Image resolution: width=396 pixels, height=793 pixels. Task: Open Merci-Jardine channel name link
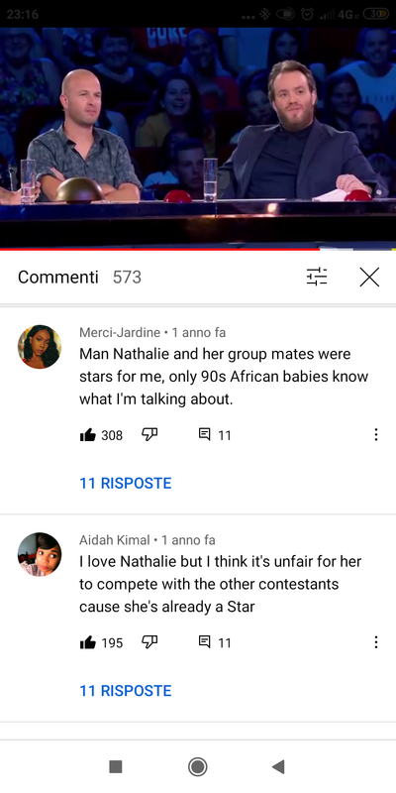[x=120, y=333]
